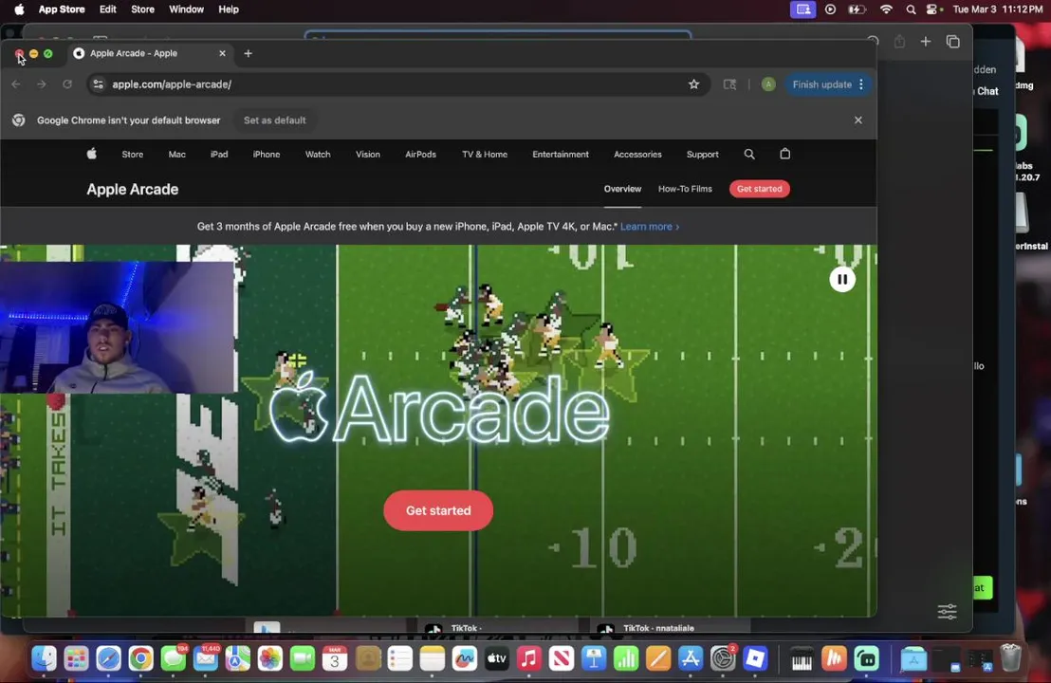Open a new Chrome tab

(x=248, y=54)
